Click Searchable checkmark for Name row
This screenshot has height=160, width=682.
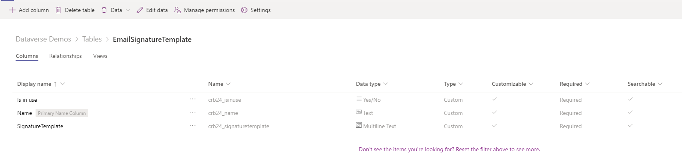click(x=630, y=113)
